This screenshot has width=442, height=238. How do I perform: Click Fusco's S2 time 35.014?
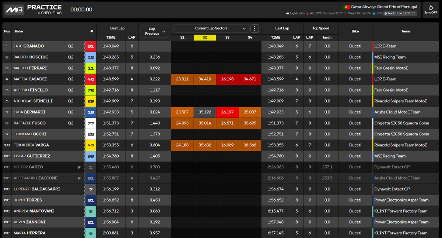pos(205,123)
